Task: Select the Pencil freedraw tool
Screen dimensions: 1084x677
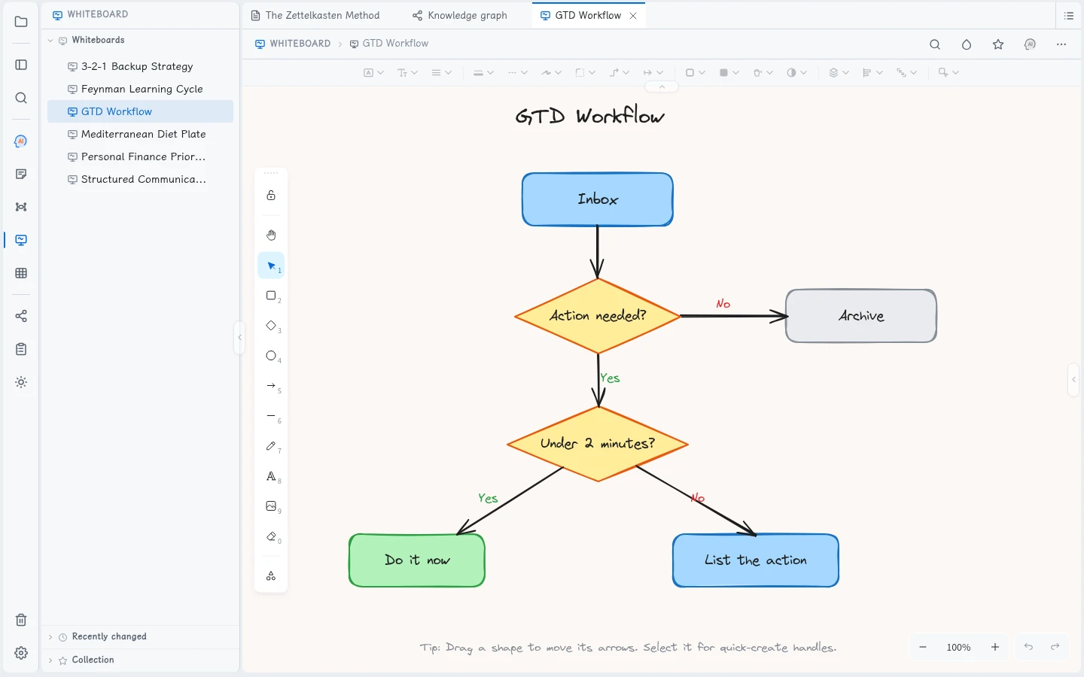Action: pos(271,446)
